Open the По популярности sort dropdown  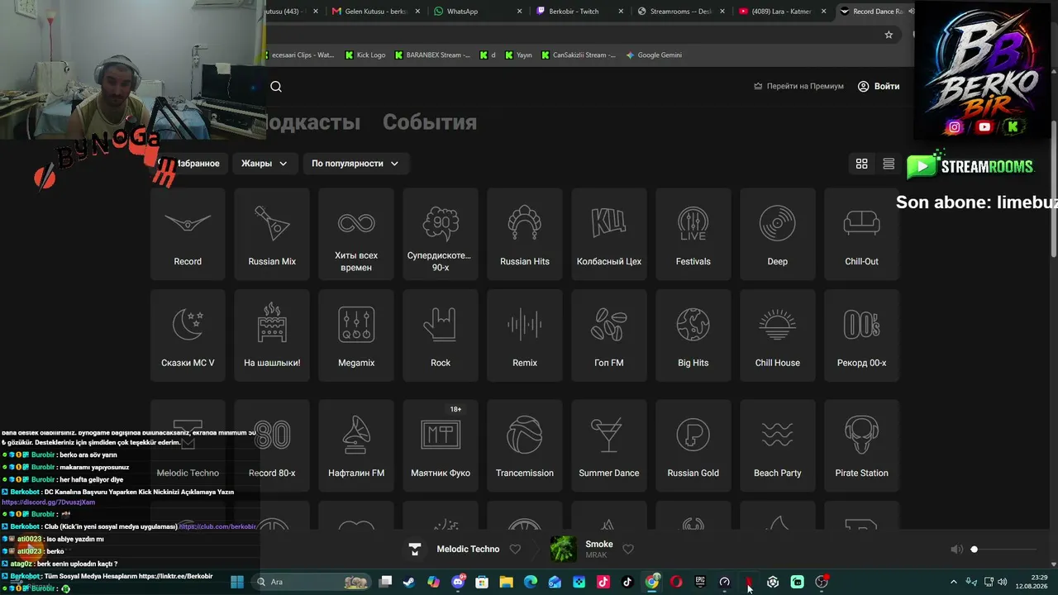355,164
